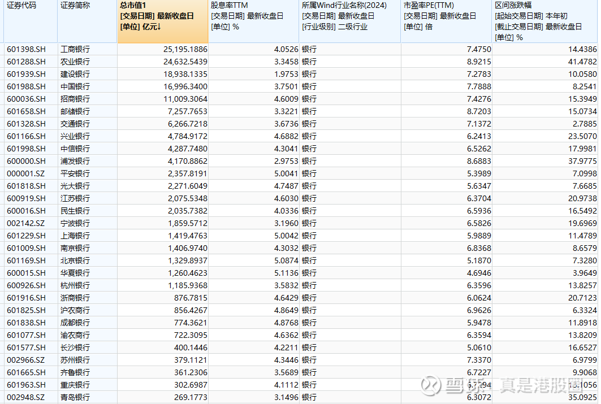The width and height of the screenshot is (601, 404).
Task: Click market cap value 302.6987
Action: tap(191, 385)
